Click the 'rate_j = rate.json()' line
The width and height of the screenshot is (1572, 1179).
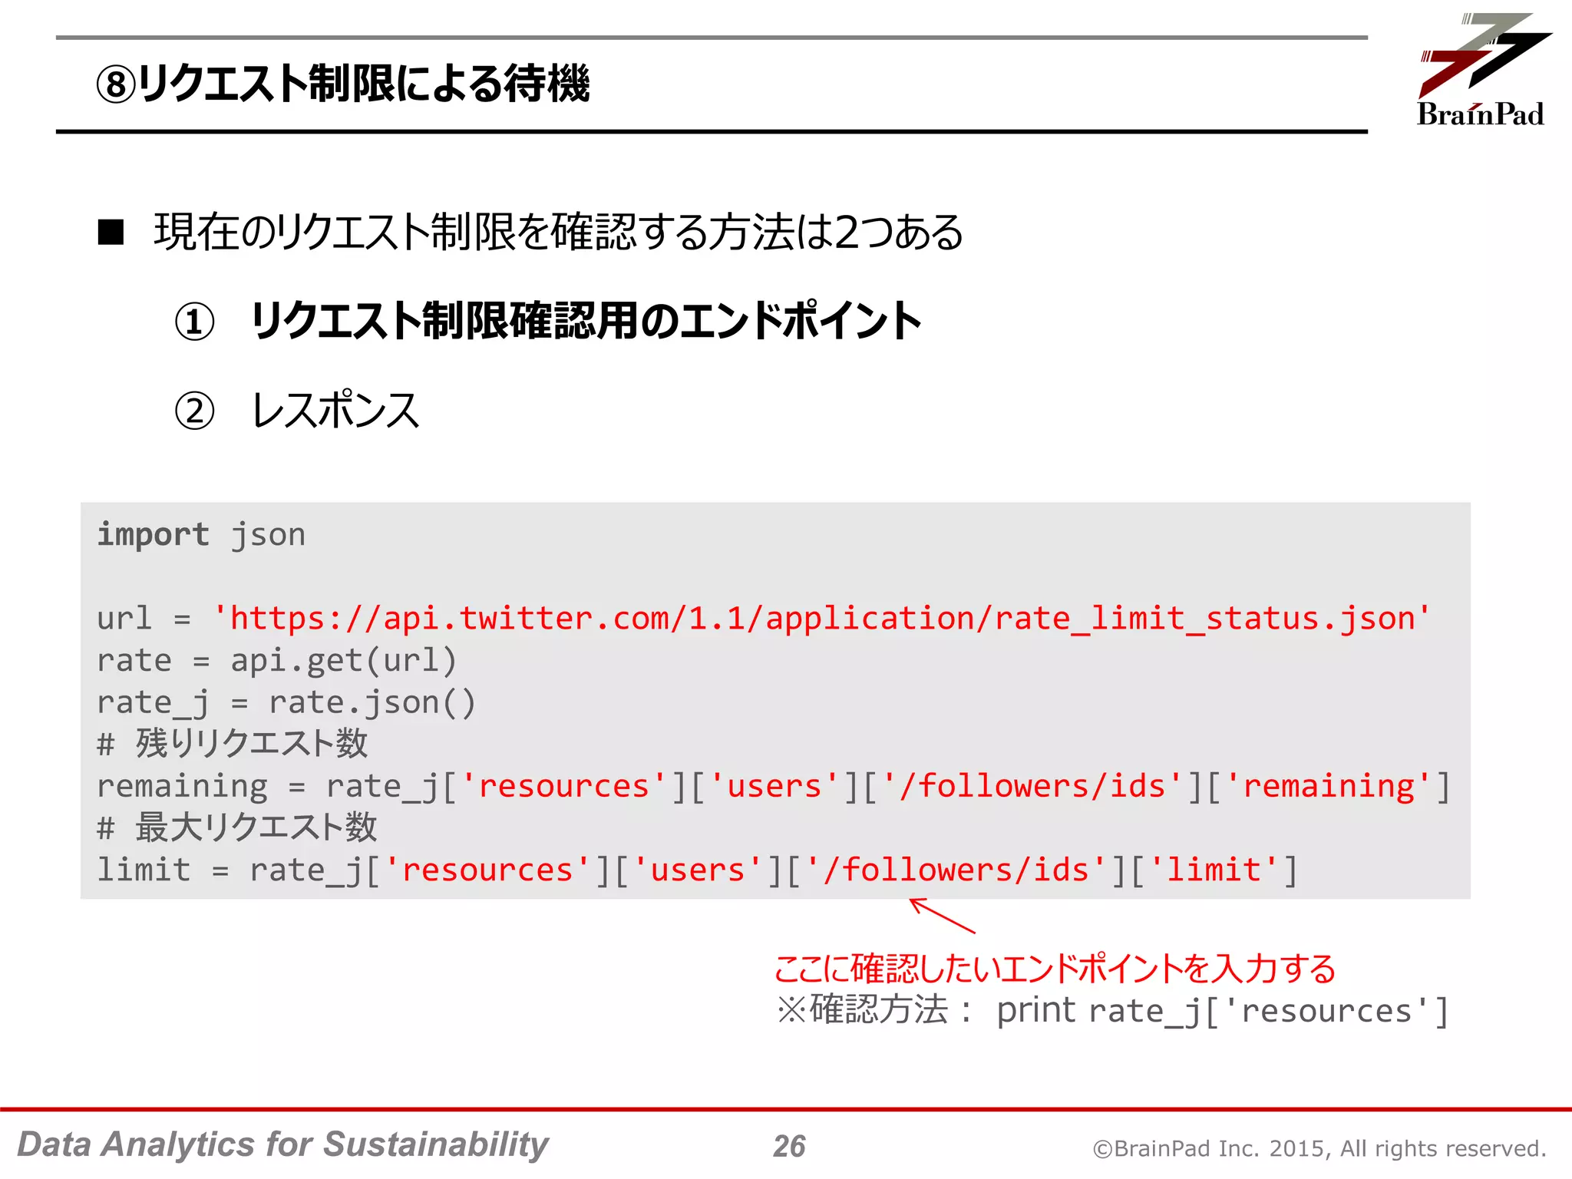[286, 702]
